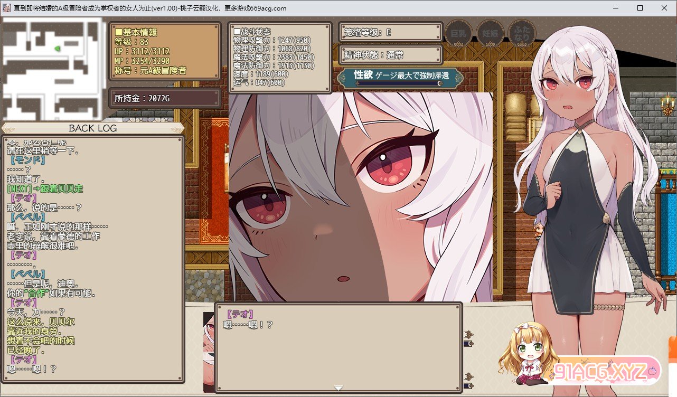This screenshot has width=677, height=397.
Task: Click the rank level E box
Action: [390, 32]
